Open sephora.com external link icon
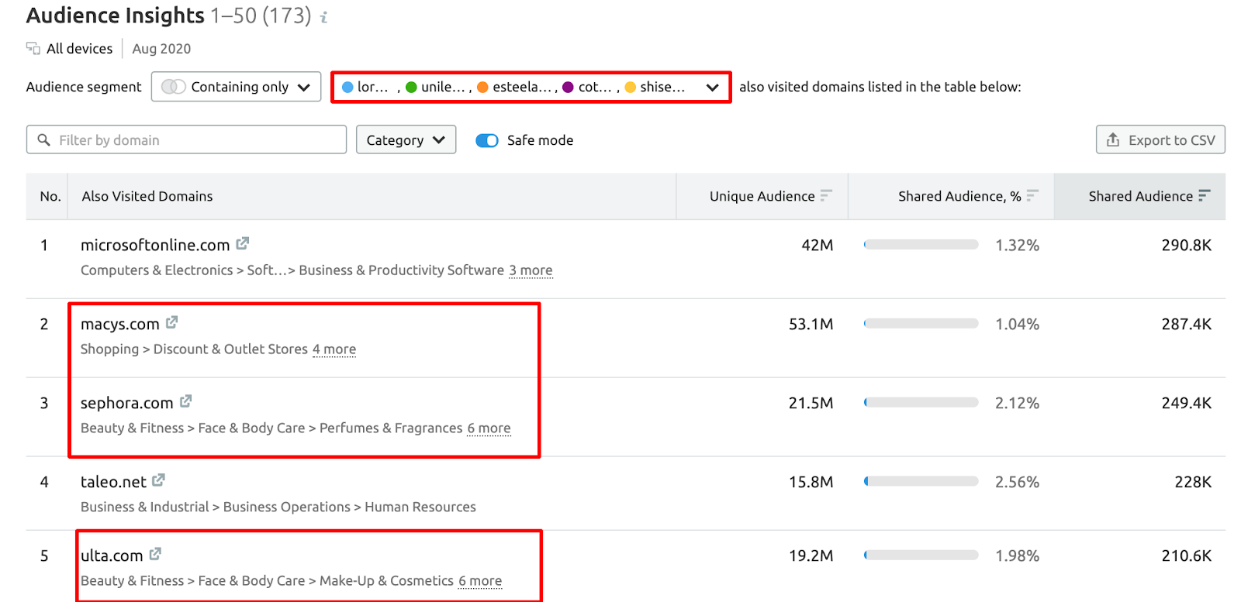 click(186, 401)
